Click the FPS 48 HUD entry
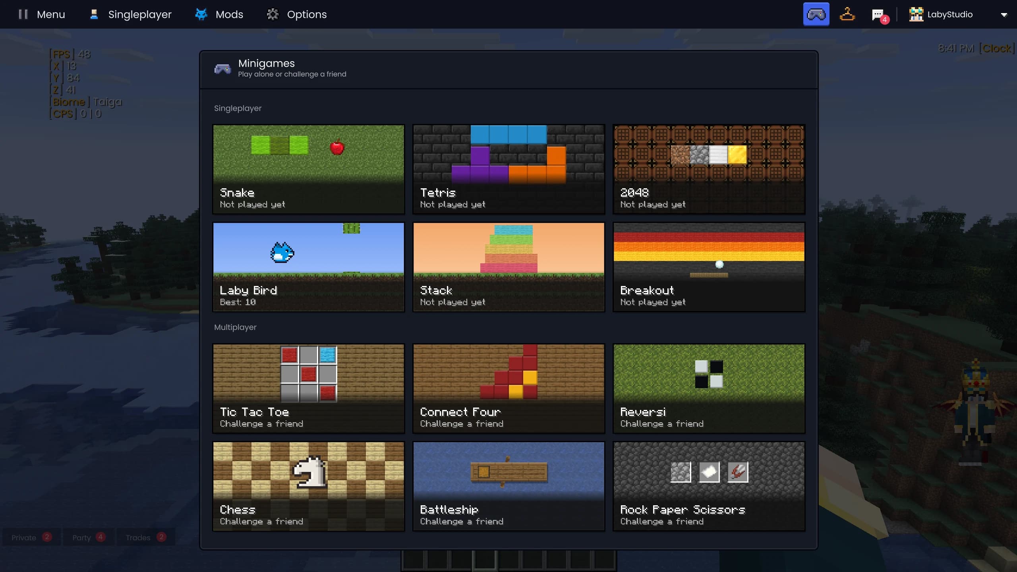 (x=70, y=54)
